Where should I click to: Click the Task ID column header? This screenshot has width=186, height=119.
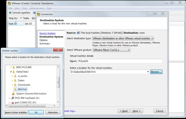point(16,24)
